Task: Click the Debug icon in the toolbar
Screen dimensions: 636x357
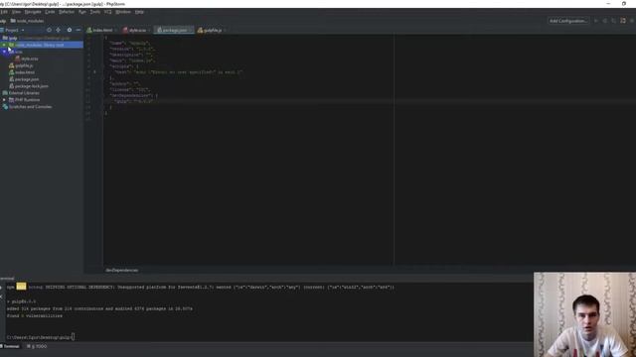Action: 605,21
